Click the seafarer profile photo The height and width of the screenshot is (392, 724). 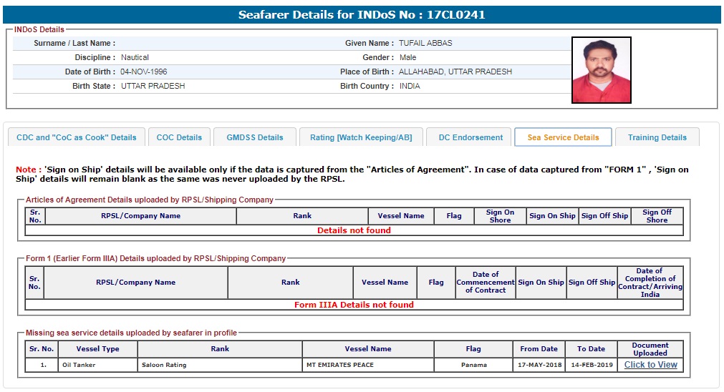[601, 70]
